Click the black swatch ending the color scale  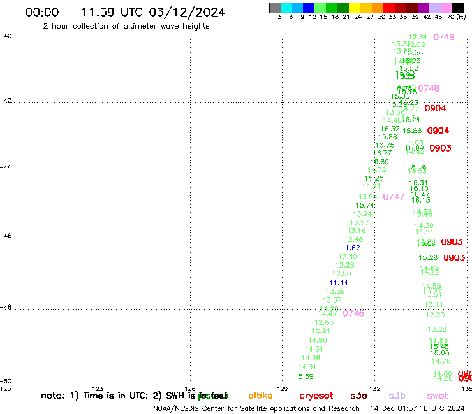tap(458, 8)
